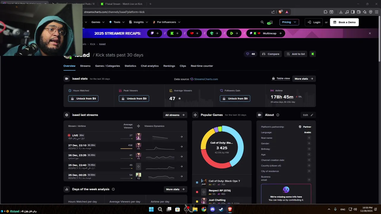
Task: Open the Kick streamer recap pill
Action: [174, 33]
